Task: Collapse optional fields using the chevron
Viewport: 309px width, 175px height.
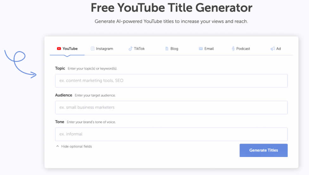Action: (58, 146)
